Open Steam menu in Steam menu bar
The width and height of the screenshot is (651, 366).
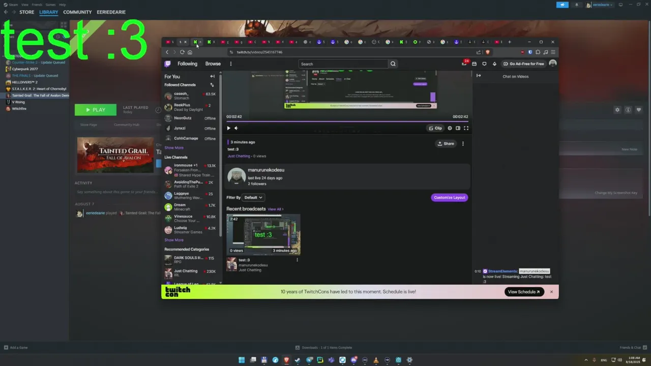coord(14,5)
